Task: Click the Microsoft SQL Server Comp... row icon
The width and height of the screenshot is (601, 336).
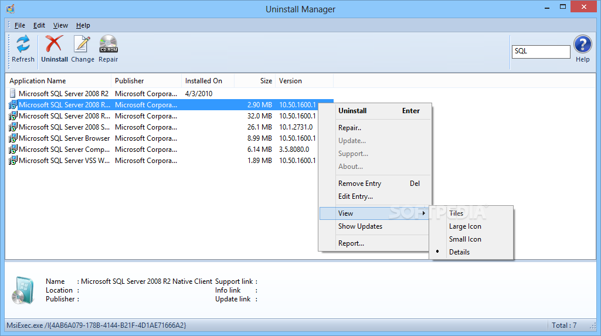Action: point(13,149)
